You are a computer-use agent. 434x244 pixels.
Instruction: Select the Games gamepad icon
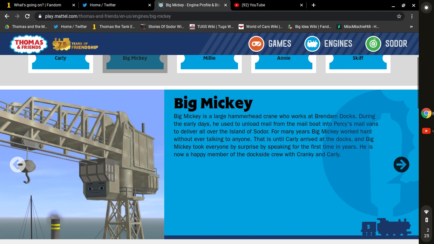click(256, 44)
